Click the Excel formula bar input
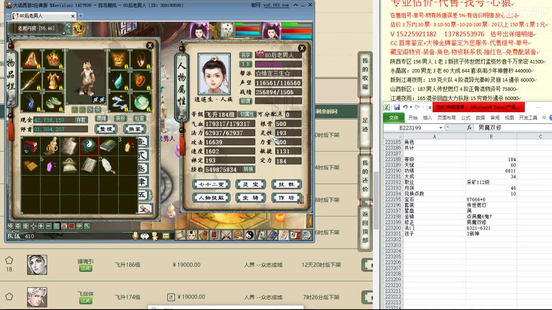This screenshot has width=552, height=310. coord(513,127)
